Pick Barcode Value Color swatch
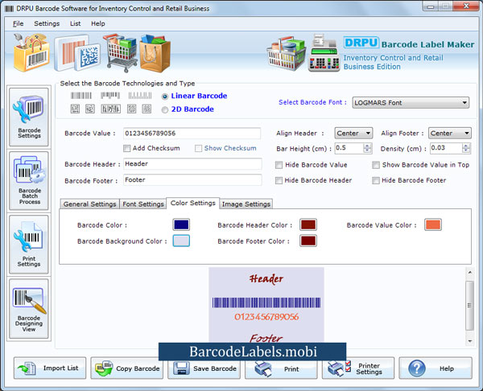The image size is (483, 391). (433, 224)
